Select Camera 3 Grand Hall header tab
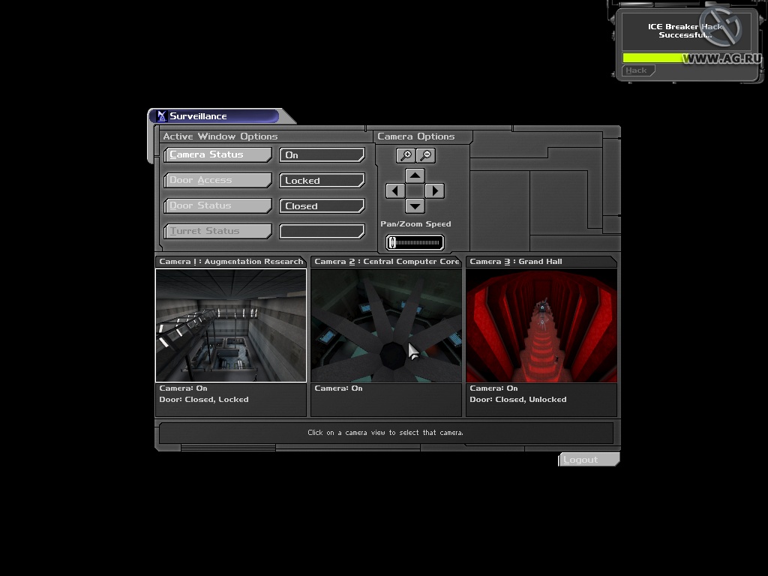The height and width of the screenshot is (576, 768). 540,262
